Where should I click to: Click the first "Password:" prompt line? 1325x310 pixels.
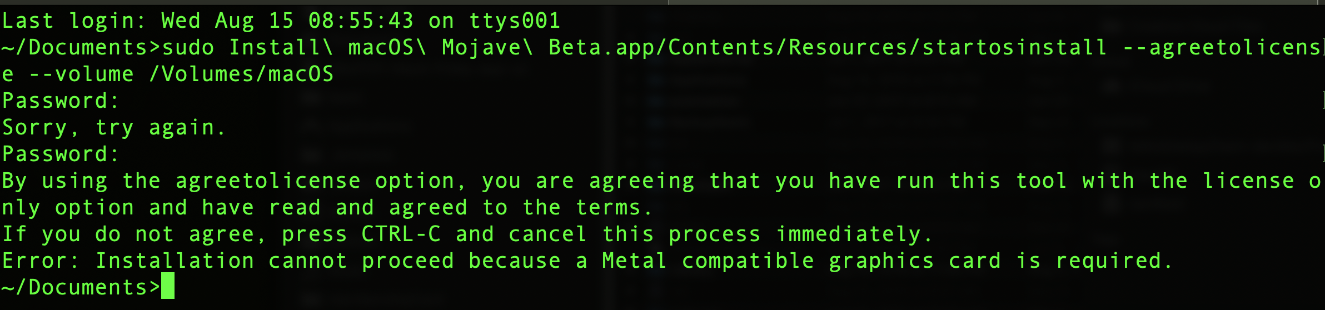(61, 101)
